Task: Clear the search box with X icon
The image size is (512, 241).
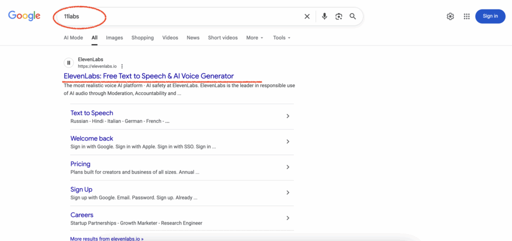Action: pos(307,16)
